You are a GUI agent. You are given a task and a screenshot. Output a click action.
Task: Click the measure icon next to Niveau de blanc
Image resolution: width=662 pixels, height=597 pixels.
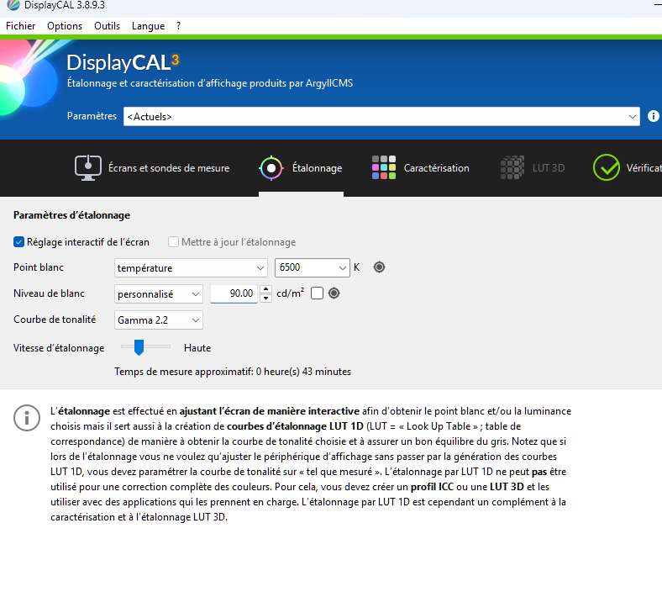click(x=334, y=293)
